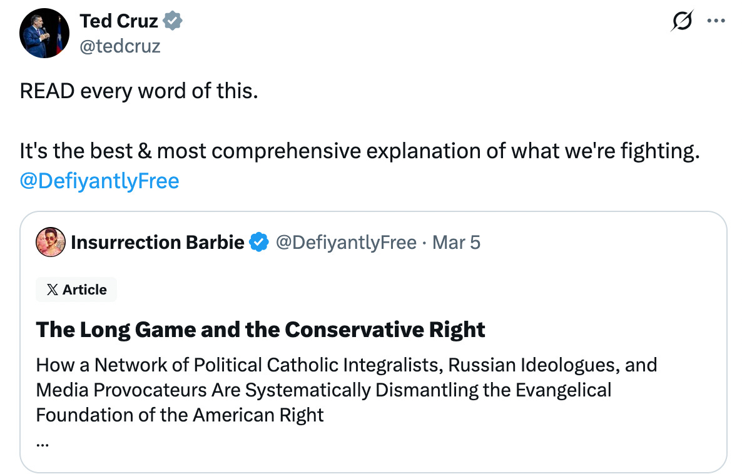The height and width of the screenshot is (474, 742).
Task: Click Insurrection Barbie's blue verified checkmark
Action: (x=259, y=242)
